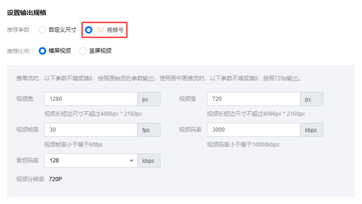The height and width of the screenshot is (204, 362).
Task: Click the 视频宽 input field showing 1280
Action: click(90, 99)
